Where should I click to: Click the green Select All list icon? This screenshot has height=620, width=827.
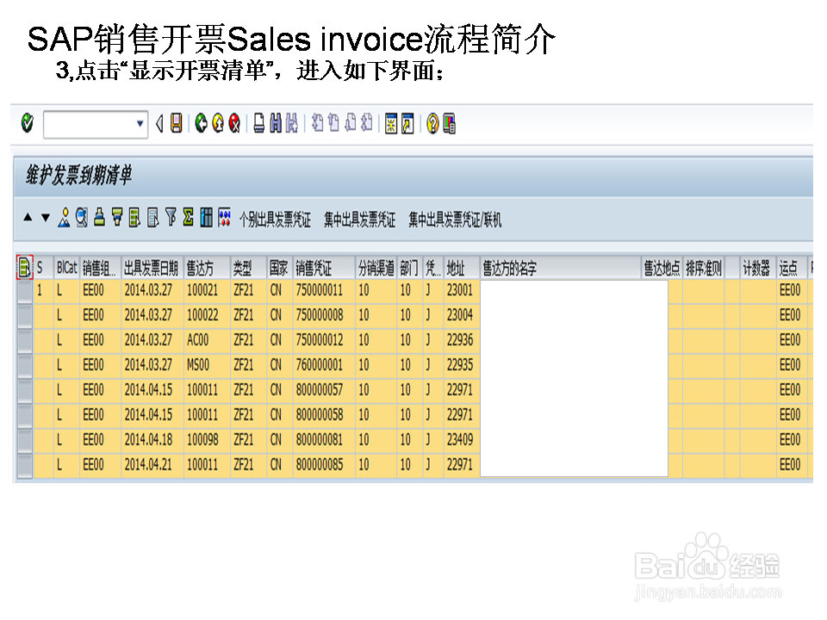[134, 217]
